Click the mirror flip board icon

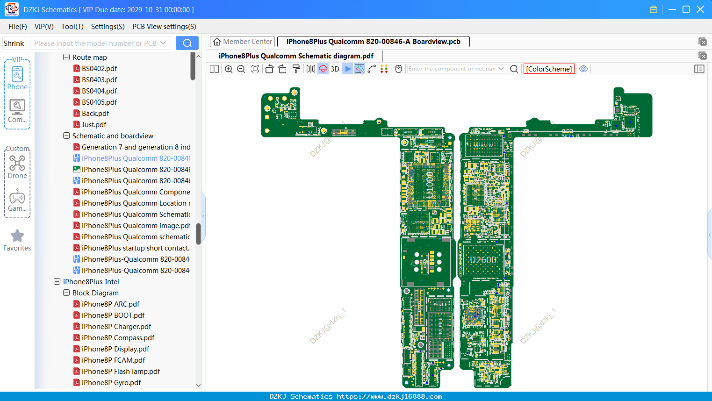tap(311, 69)
